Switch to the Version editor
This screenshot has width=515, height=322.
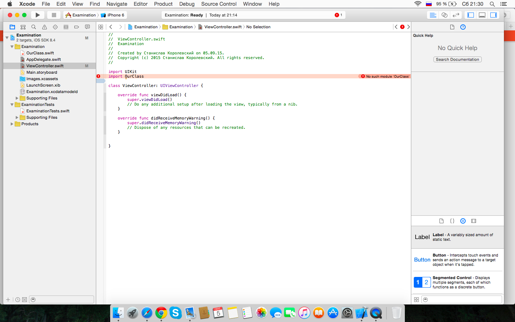[456, 15]
